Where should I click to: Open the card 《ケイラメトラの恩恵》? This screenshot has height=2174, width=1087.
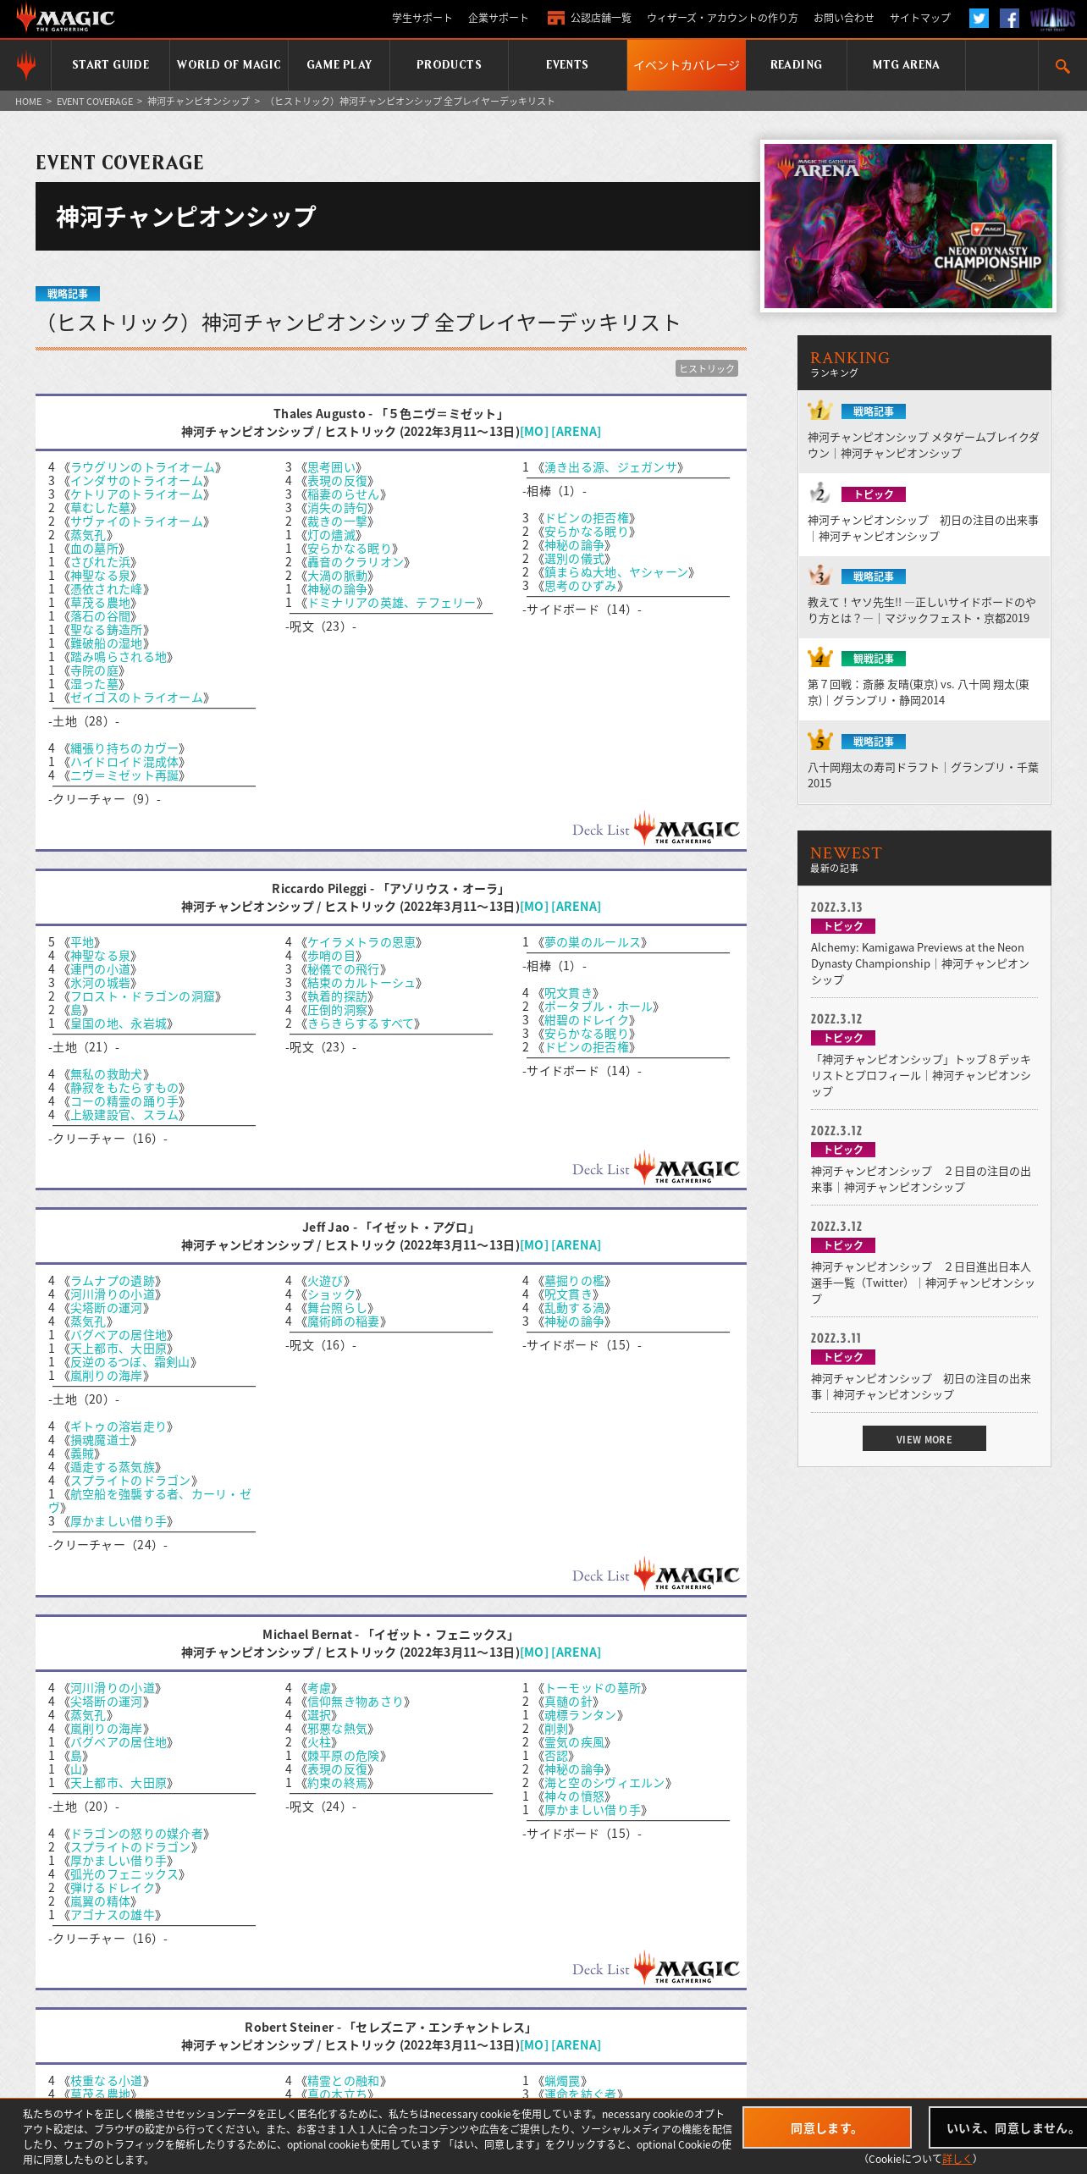pyautogui.click(x=361, y=942)
